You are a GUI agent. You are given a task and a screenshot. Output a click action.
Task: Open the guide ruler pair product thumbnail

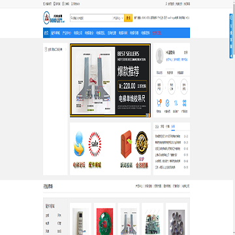129,221
